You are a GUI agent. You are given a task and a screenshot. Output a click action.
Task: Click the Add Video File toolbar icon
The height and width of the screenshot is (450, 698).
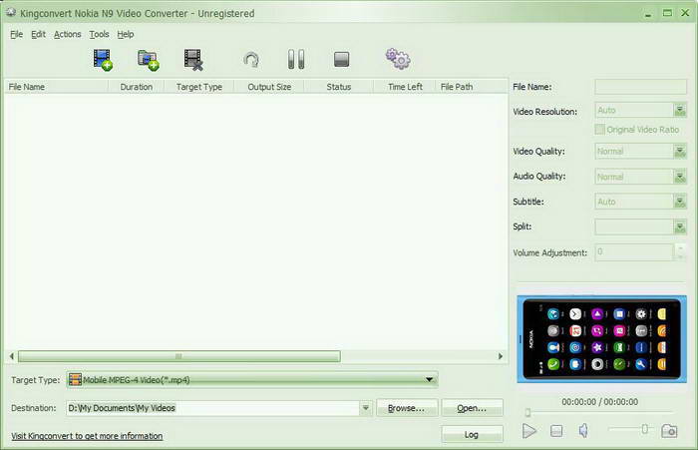pos(103,60)
